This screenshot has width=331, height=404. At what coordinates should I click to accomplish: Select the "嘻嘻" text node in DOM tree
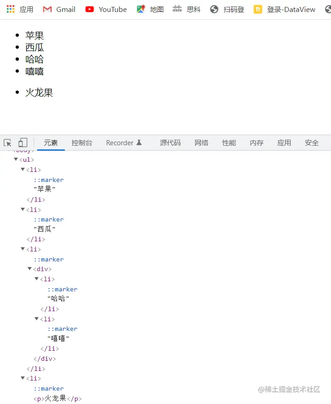(58, 338)
